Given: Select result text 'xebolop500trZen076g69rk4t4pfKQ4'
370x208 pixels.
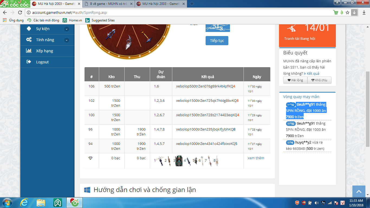Looking at the screenshot, I should (x=206, y=86).
